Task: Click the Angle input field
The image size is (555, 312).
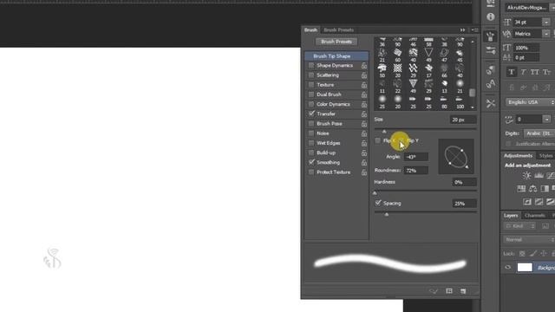Action: point(416,157)
